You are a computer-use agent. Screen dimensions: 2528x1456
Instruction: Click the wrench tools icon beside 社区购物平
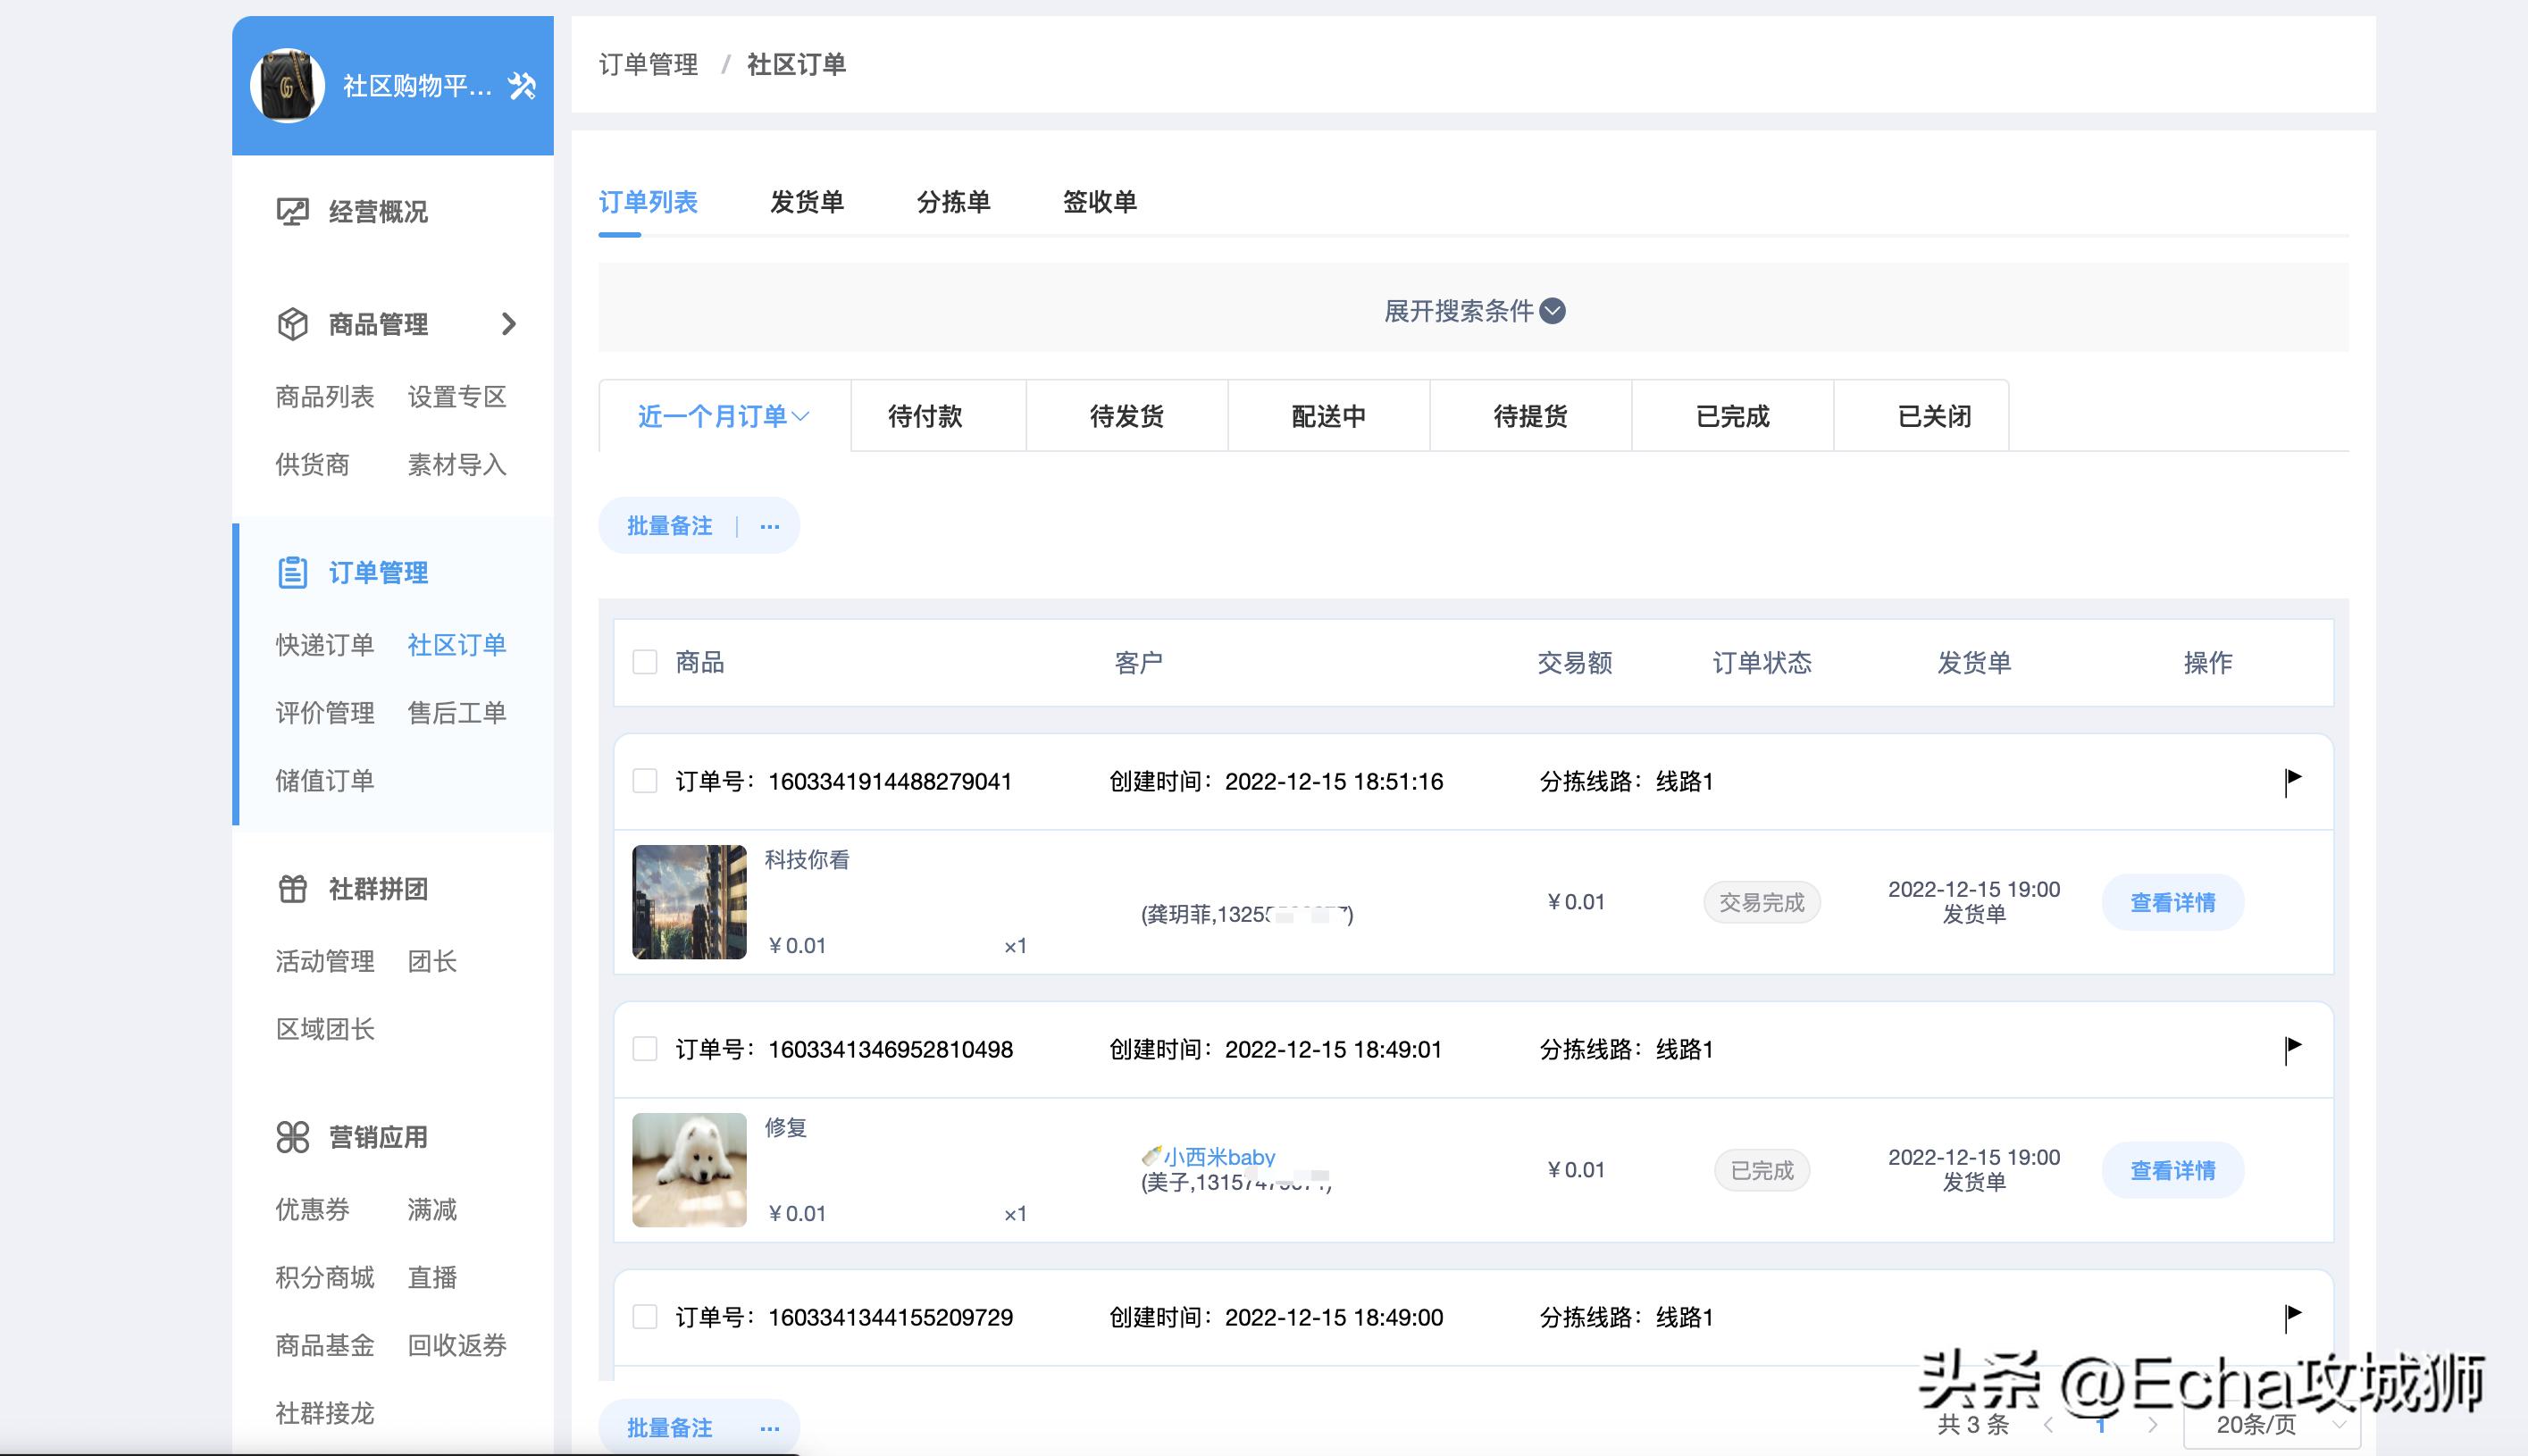tap(524, 86)
